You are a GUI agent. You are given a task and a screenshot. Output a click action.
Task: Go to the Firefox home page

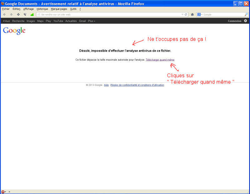click(x=192, y=14)
